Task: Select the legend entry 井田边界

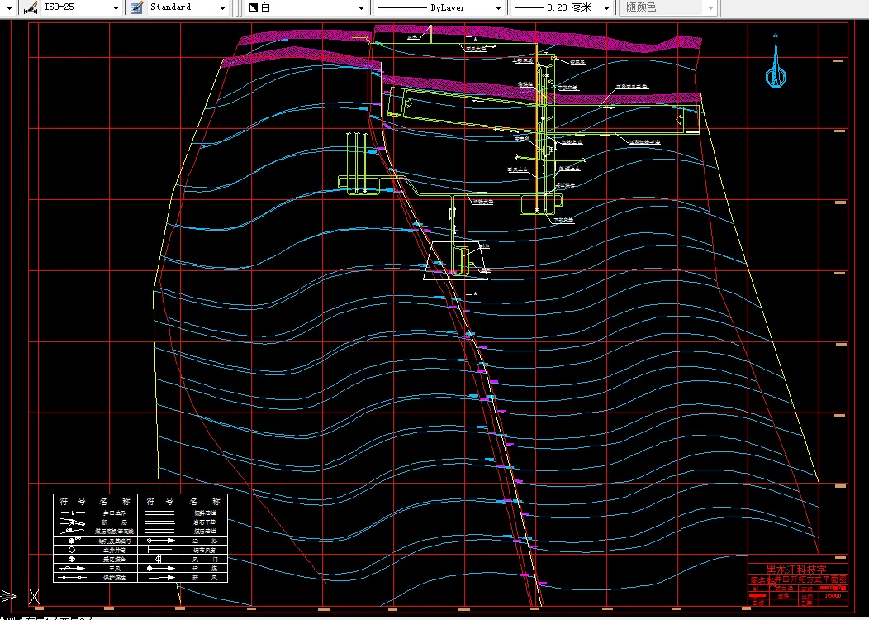Action: [115, 513]
